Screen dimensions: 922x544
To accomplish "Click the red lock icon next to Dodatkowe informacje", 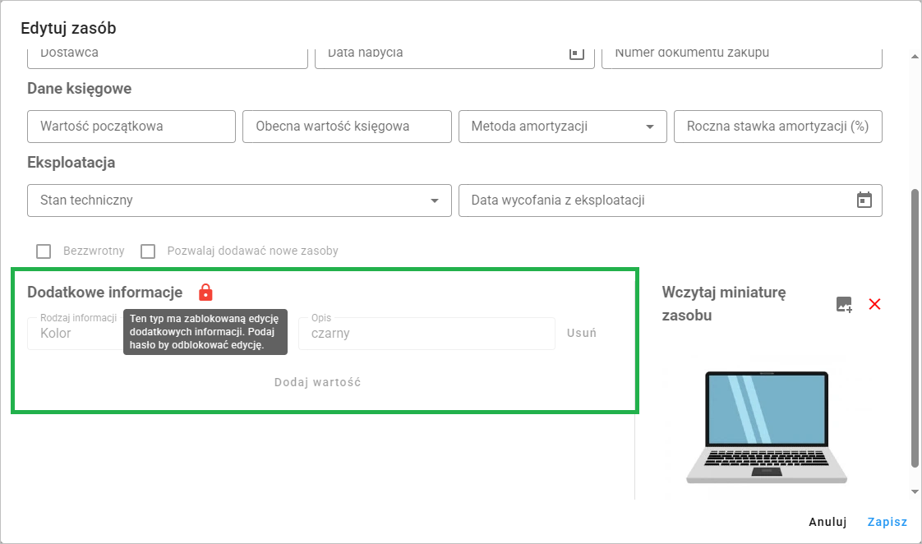I will click(x=205, y=292).
